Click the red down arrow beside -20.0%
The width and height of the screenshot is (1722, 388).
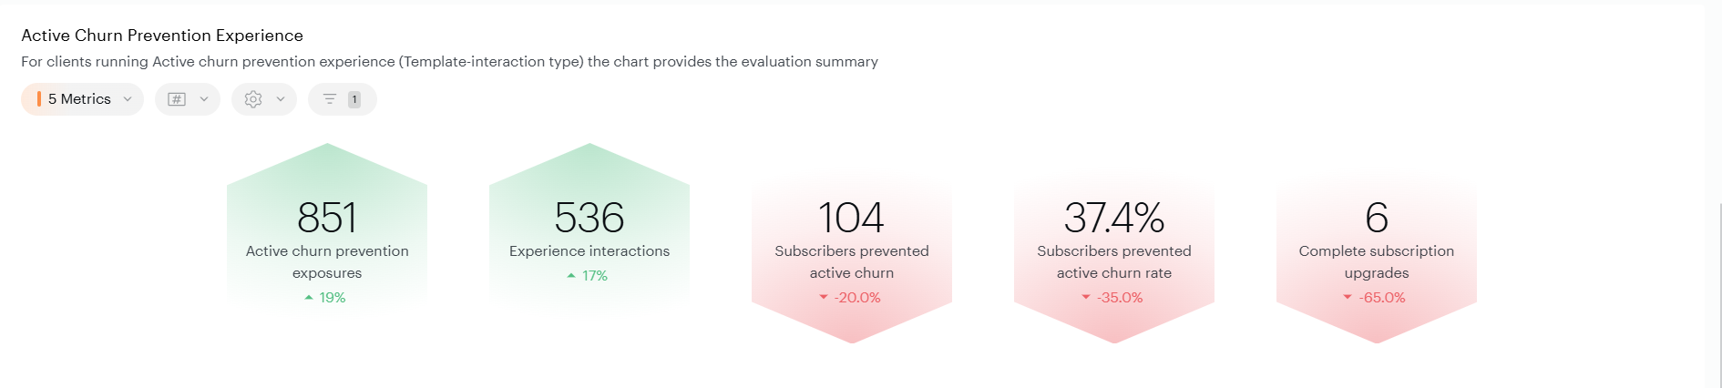pyautogui.click(x=824, y=297)
